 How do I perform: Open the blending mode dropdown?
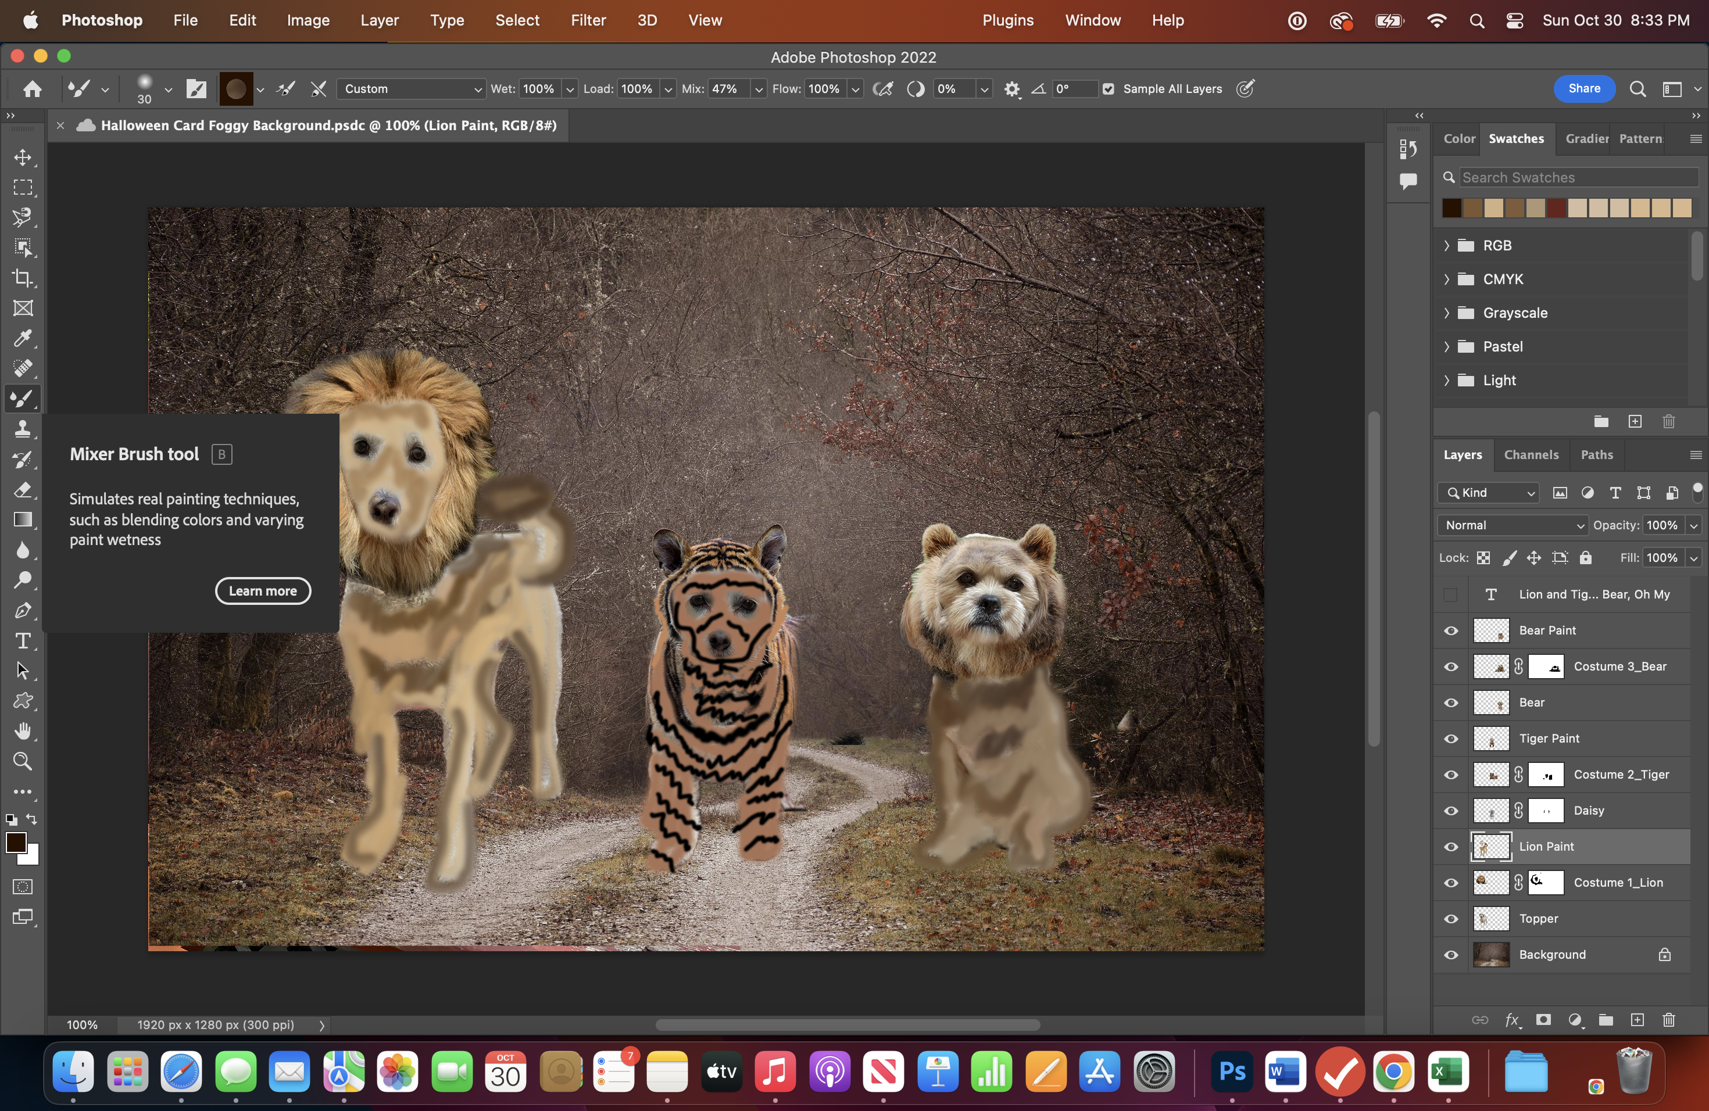[x=1511, y=524]
